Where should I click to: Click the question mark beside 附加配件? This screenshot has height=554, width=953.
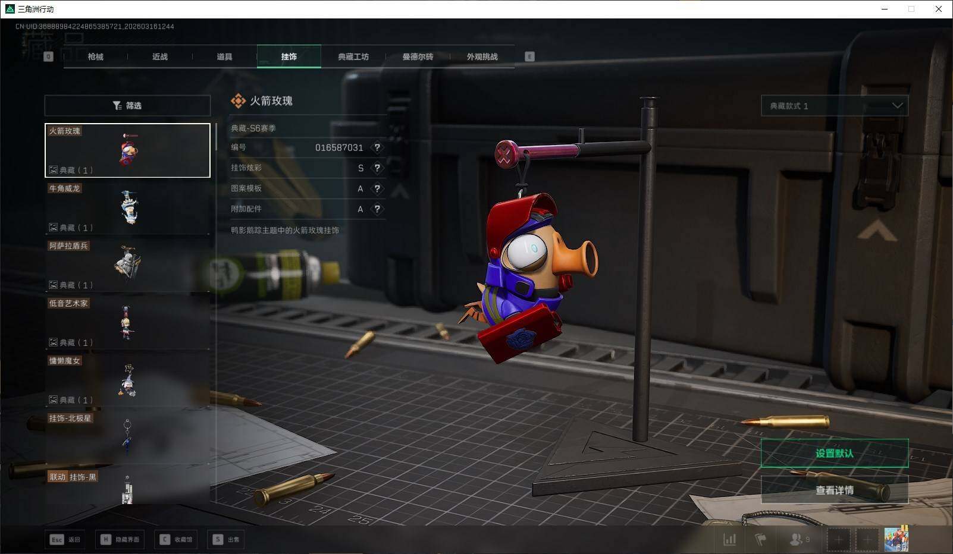(377, 209)
